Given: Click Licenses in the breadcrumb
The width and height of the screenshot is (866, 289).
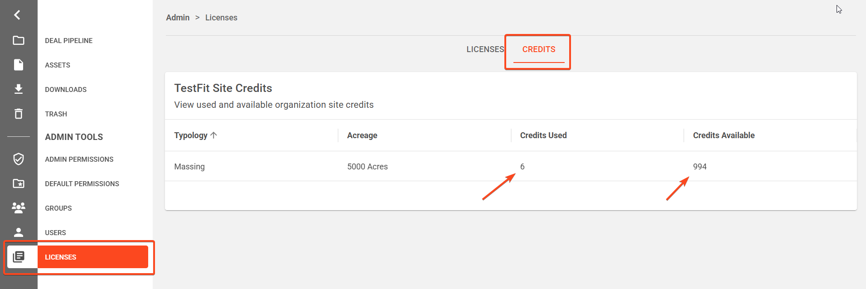Looking at the screenshot, I should point(221,18).
